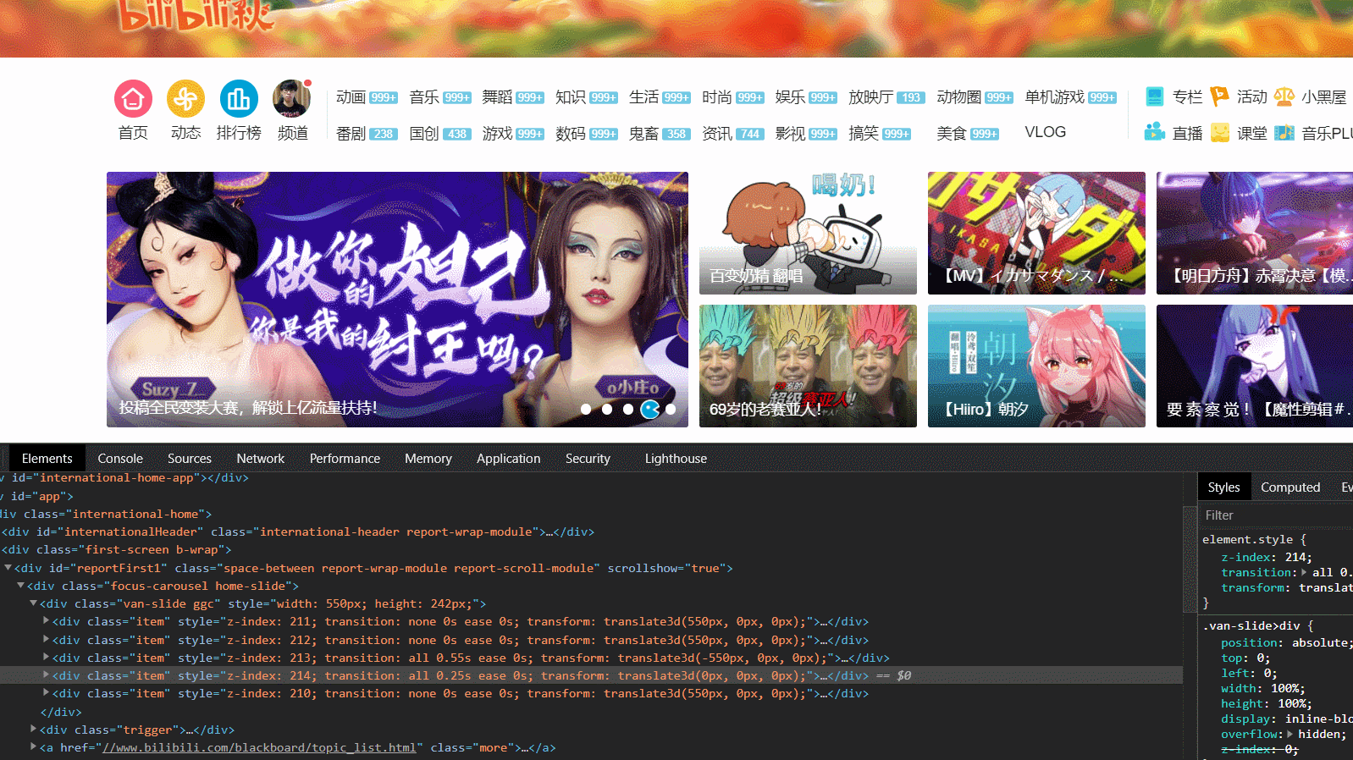The height and width of the screenshot is (760, 1353).
Task: Select the Styles pane tab
Action: tap(1223, 487)
